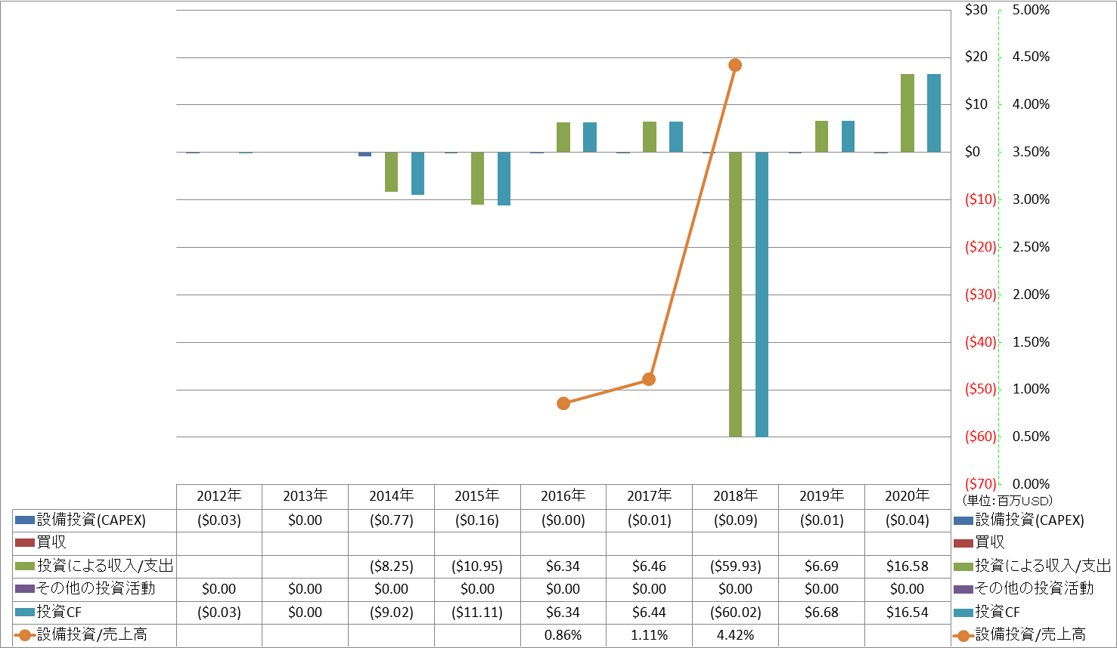Viewport: 1117px width, 648px height.
Task: Click the ($70) axis label
Action: [x=981, y=484]
